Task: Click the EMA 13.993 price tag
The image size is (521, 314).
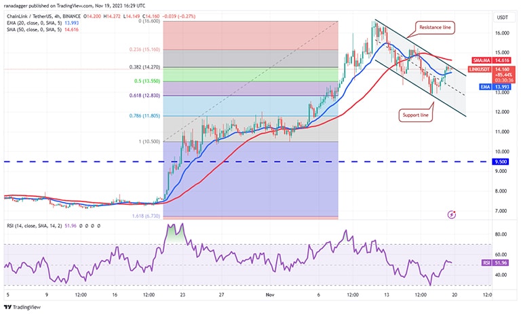Action: (x=495, y=86)
